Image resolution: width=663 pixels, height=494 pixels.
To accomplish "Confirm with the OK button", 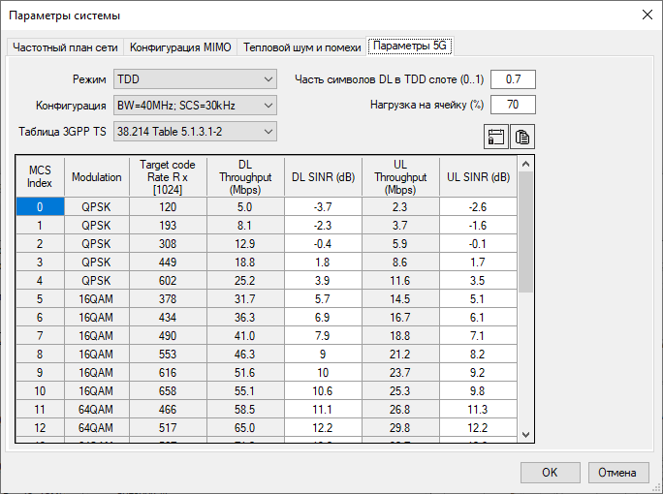I will (551, 472).
